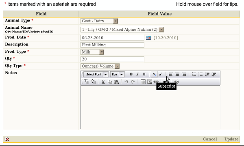Click the Cancel link
This screenshot has height=146, width=244.
210,139
